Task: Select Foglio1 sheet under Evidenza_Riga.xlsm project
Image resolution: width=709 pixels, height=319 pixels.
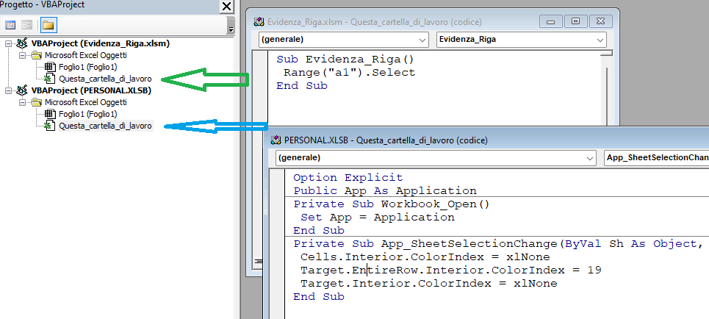Action: (87, 68)
